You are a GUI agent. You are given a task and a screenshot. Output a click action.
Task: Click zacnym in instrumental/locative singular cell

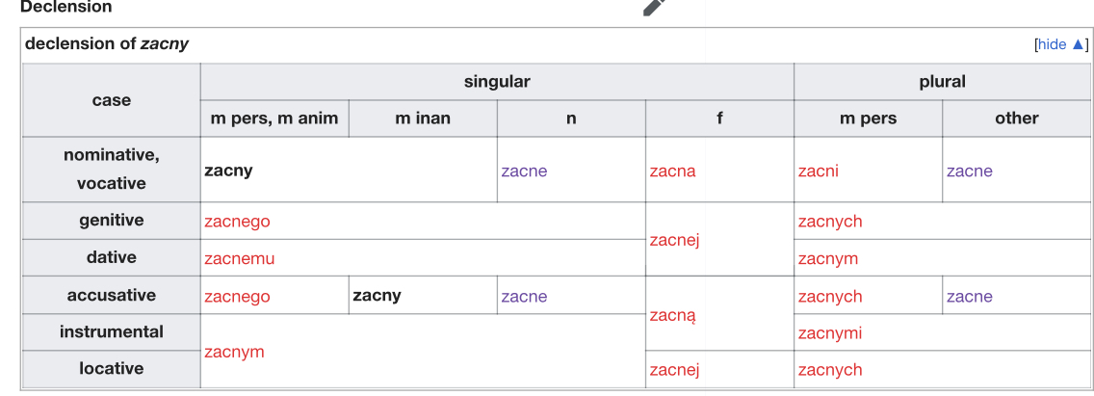click(x=234, y=352)
